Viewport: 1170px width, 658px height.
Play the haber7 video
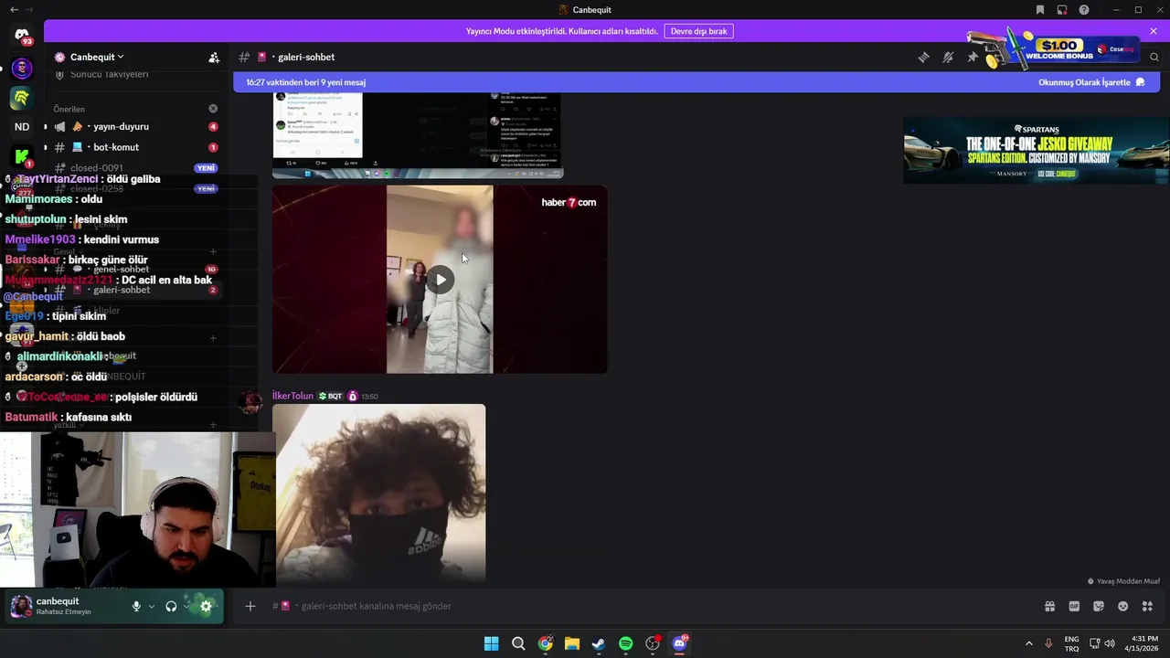point(440,280)
